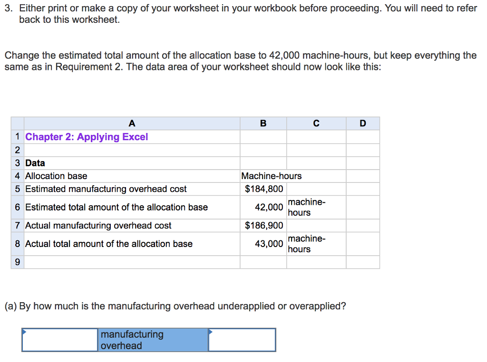Select column header B

(x=263, y=123)
